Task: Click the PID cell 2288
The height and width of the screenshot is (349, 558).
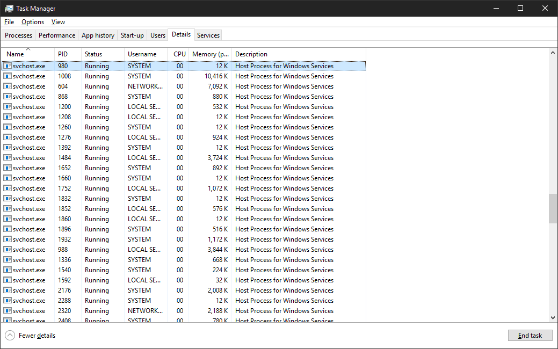Action: pos(64,301)
